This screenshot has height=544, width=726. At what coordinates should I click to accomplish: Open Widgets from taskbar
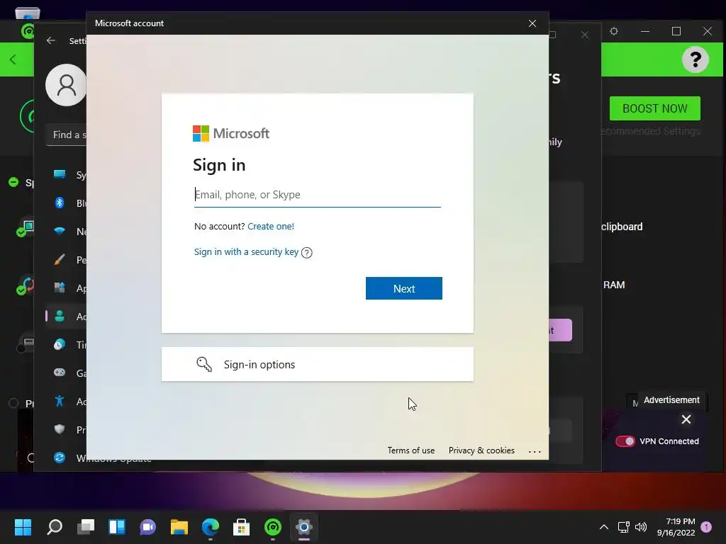pos(117,527)
